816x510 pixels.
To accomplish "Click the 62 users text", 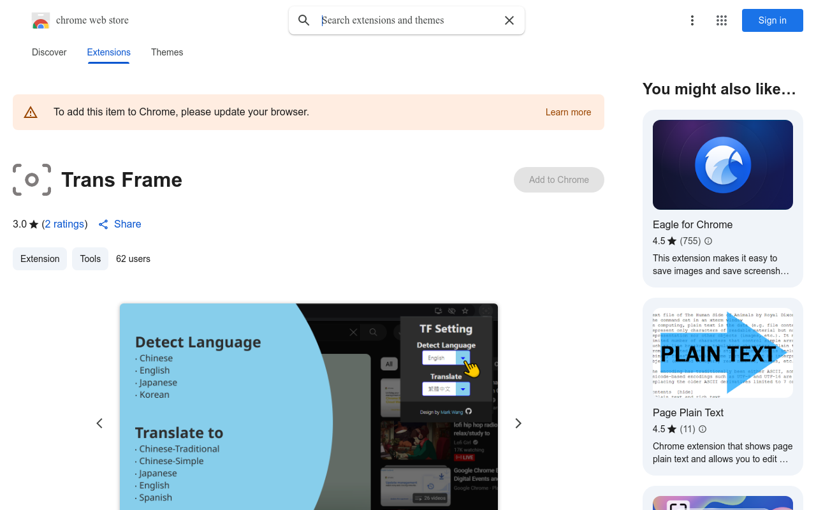I will (x=133, y=259).
